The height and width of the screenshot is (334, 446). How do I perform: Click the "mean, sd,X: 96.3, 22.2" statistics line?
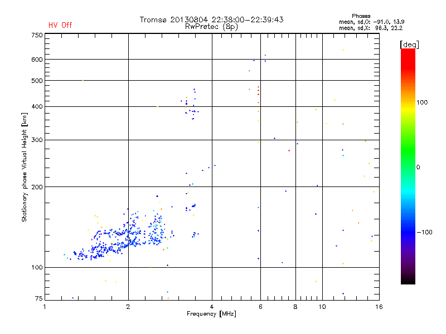pos(371,28)
